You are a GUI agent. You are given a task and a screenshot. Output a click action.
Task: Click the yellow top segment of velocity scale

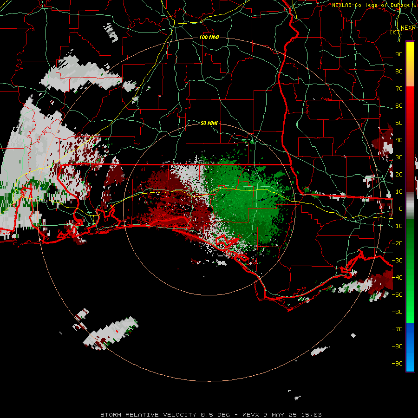pos(410,64)
